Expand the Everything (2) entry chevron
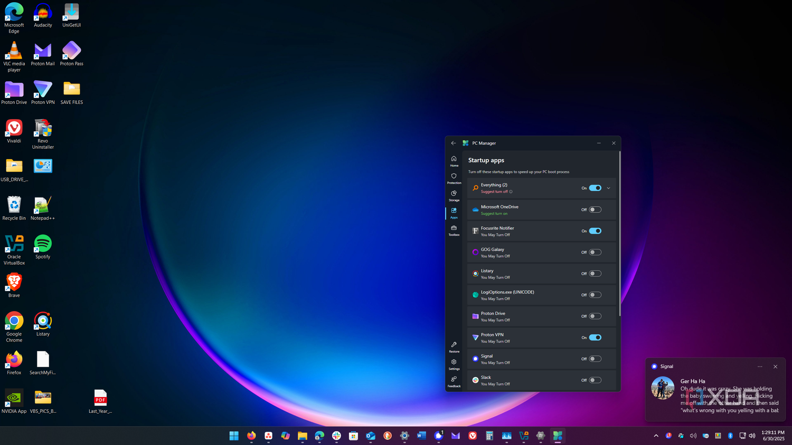The height and width of the screenshot is (445, 792). click(x=608, y=188)
